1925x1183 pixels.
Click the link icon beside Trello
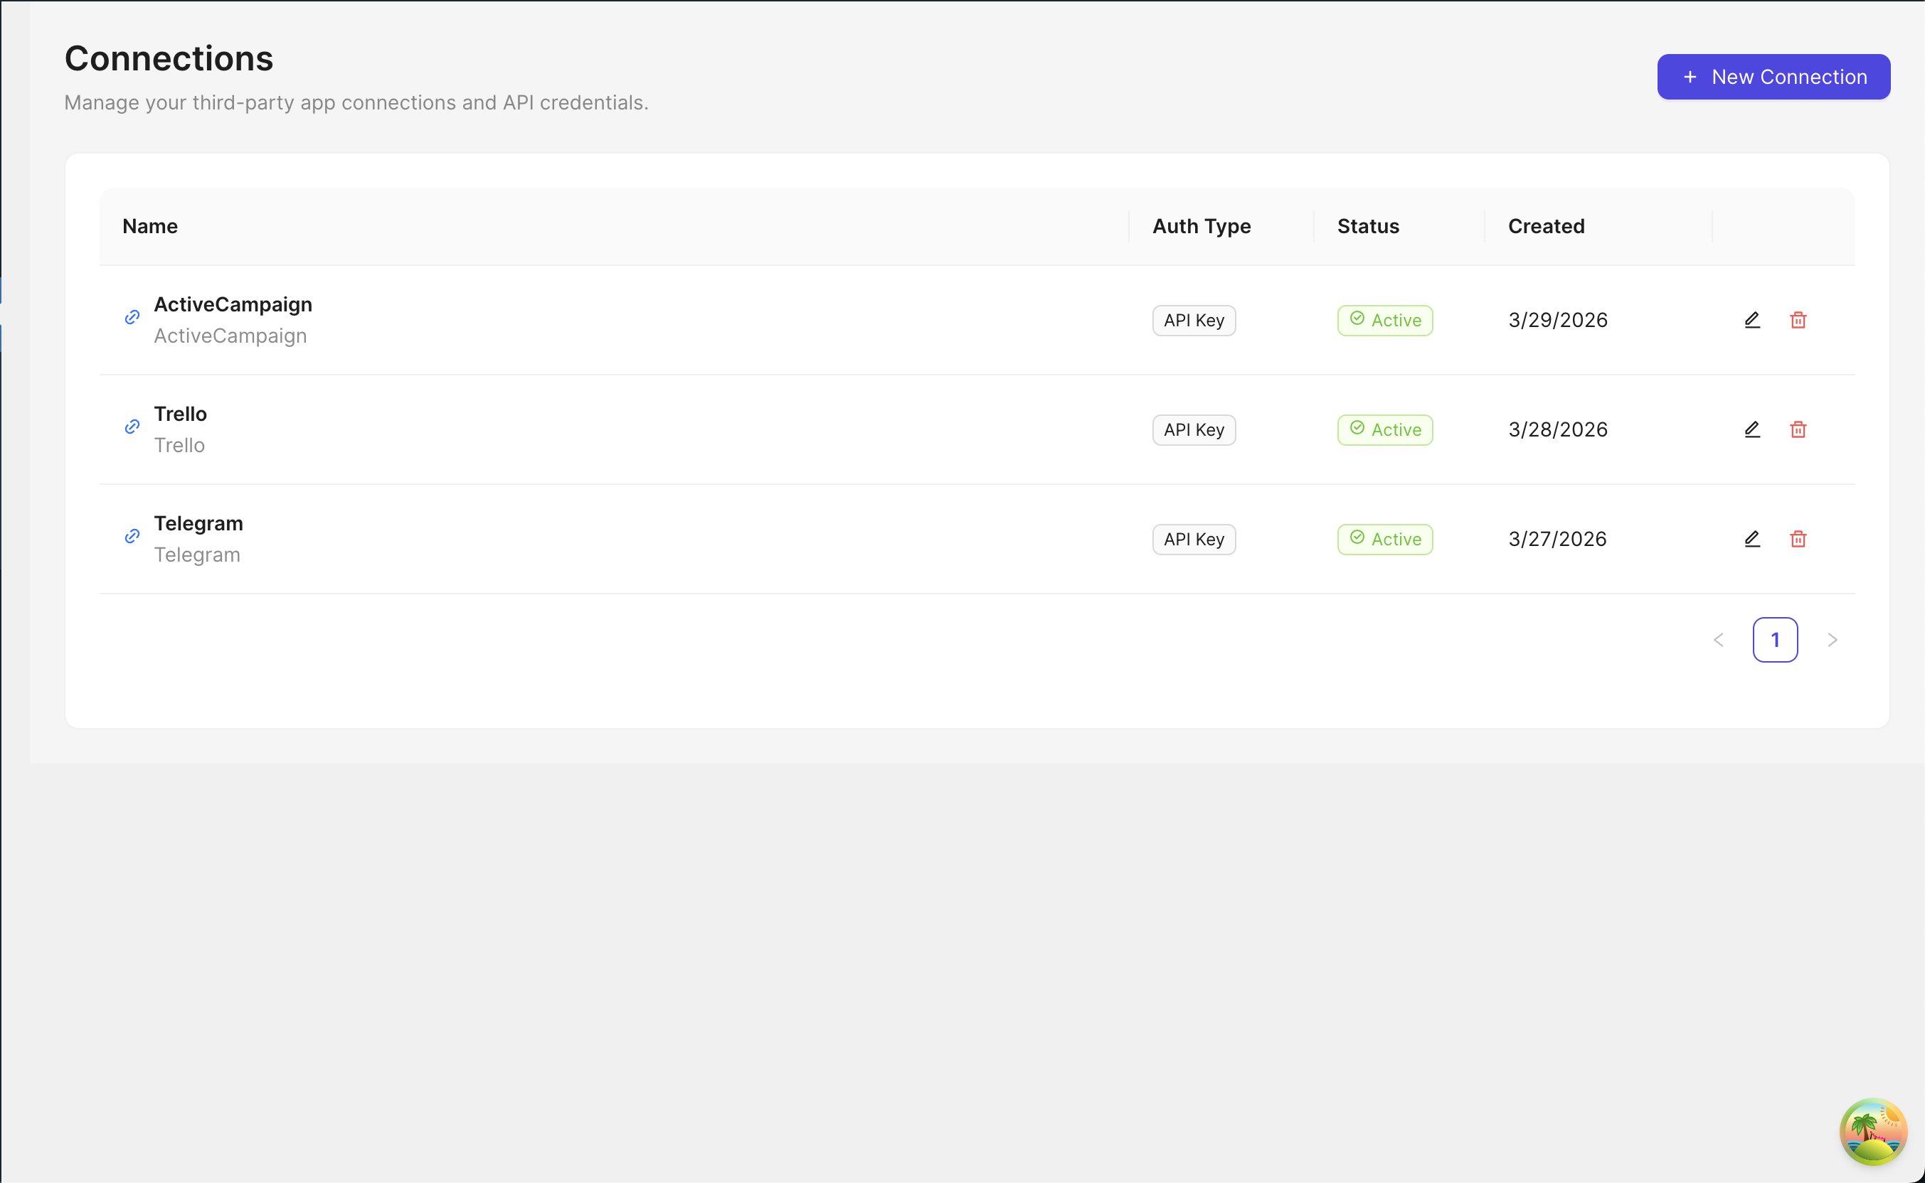pos(132,427)
